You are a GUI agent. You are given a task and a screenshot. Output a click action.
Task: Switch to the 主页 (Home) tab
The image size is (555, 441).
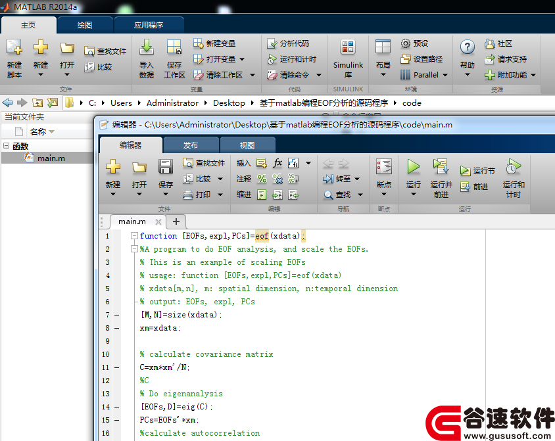[x=28, y=25]
